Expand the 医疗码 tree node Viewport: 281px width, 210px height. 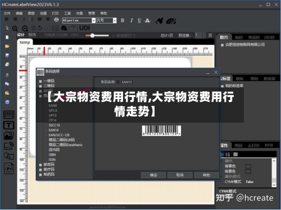point(40,170)
